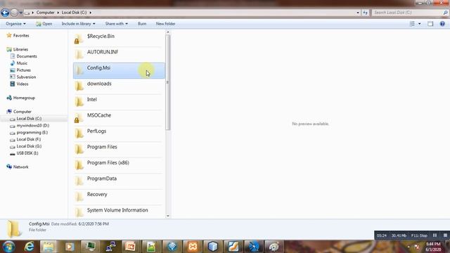Select the ProgramData folder
Screen dimensions: 450x253
pyautogui.click(x=119, y=181)
